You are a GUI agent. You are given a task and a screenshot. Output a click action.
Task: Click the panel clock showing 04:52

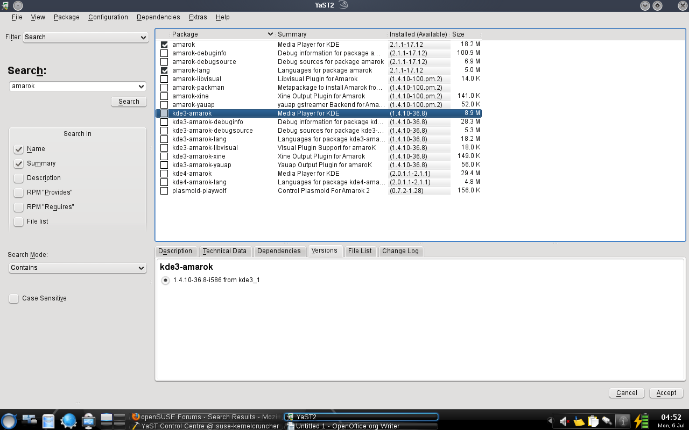[671, 421]
